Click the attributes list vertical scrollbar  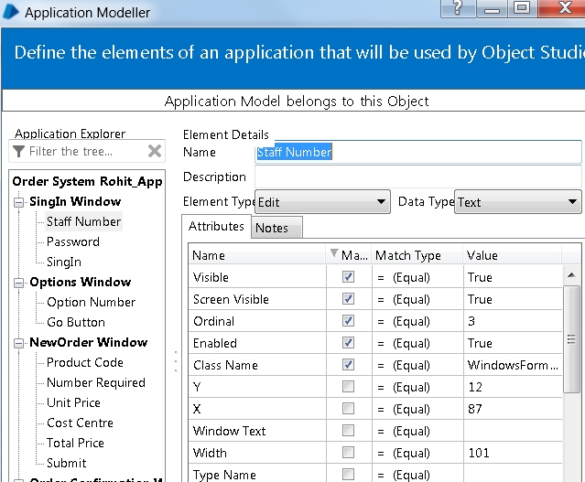tap(570, 338)
